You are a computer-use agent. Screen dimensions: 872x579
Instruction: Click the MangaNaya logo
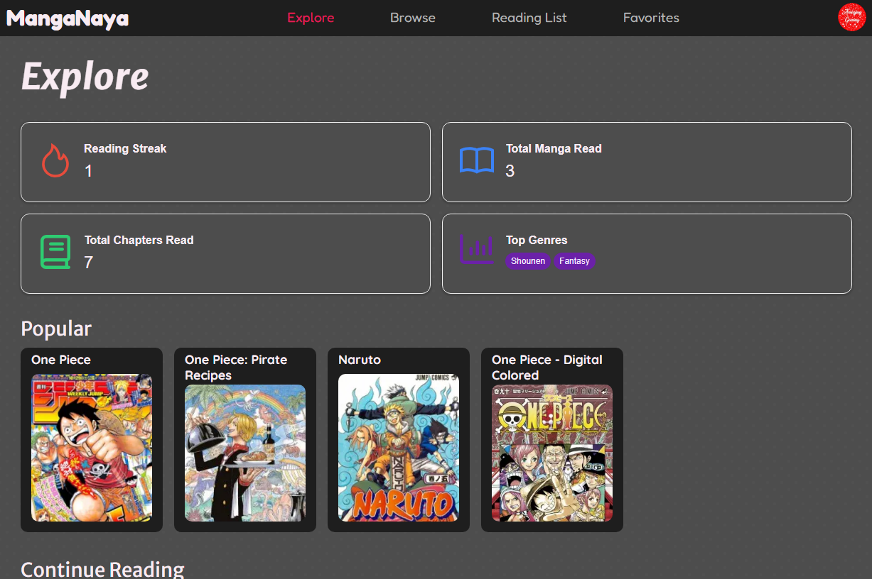68,18
